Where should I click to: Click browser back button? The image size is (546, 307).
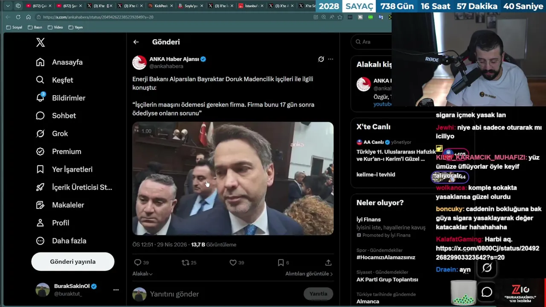coord(8,17)
